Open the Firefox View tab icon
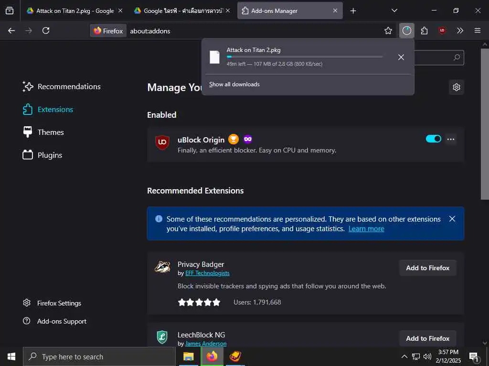Image resolution: width=489 pixels, height=366 pixels. 10,10
